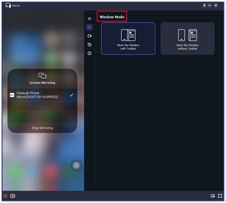226x203 pixels.
Task: Take a screenshot with the camera icon
Action: [13, 196]
